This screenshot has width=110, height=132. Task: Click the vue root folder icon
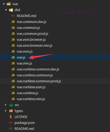[x=9, y=4]
